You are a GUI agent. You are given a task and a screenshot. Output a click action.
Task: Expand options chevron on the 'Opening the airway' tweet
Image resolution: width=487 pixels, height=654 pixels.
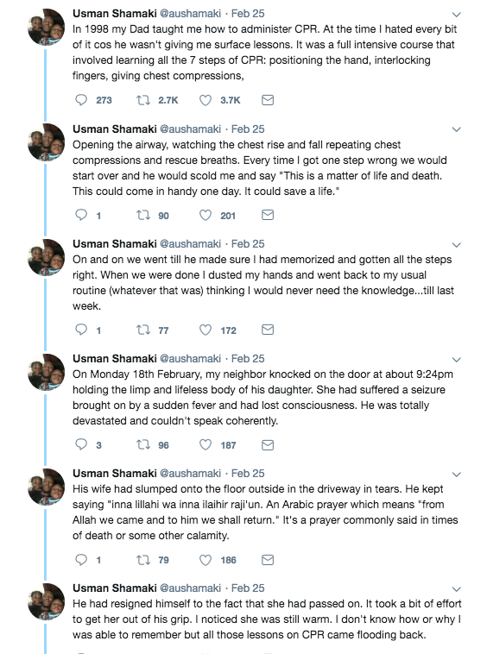457,129
